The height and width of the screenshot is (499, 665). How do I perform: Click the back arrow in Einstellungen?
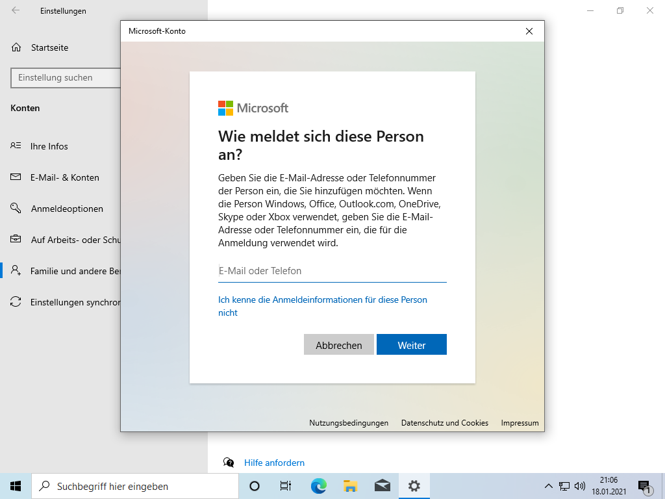pos(16,10)
